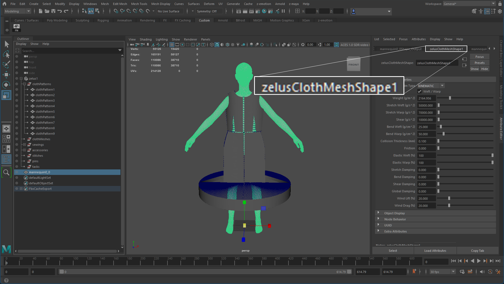Click the Maya home icon
The image size is (504, 284).
pyautogui.click(x=4, y=4)
